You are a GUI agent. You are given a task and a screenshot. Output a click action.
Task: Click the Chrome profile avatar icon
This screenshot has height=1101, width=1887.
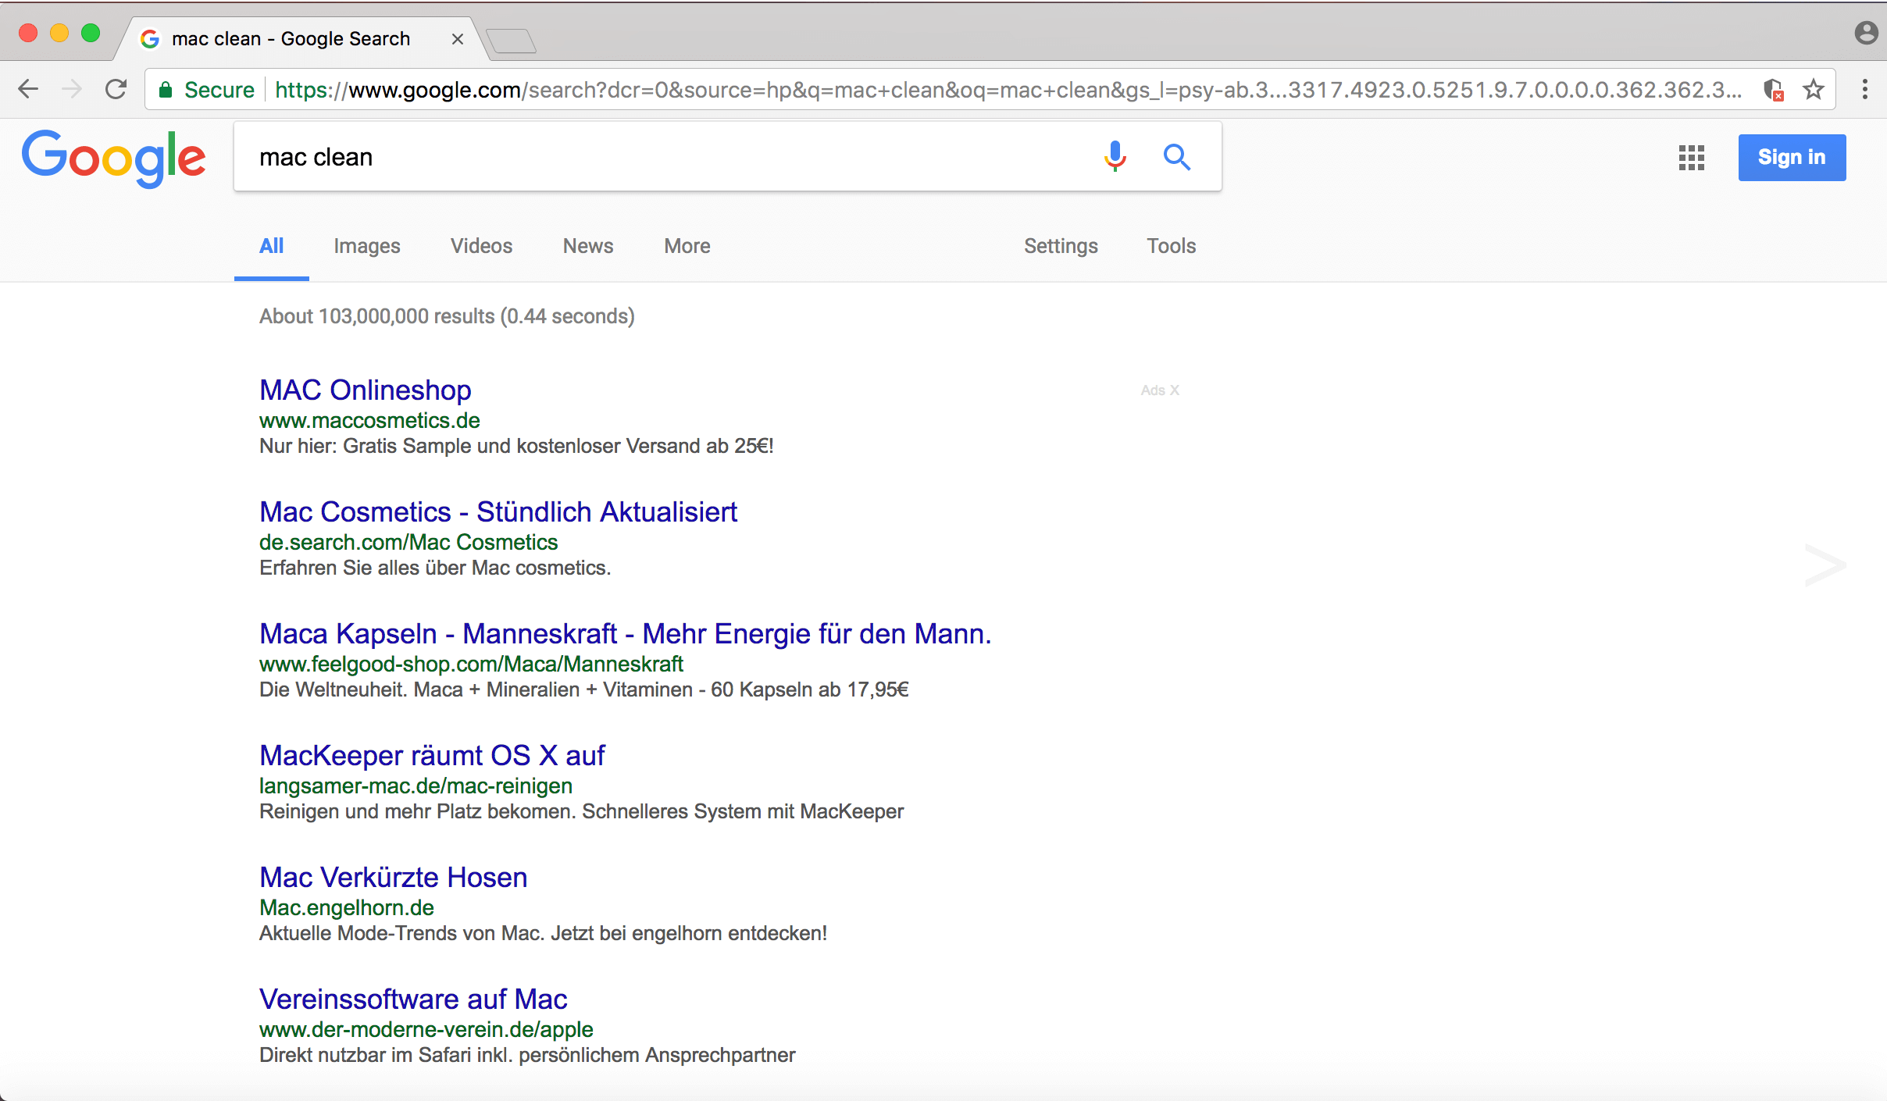pos(1866,33)
